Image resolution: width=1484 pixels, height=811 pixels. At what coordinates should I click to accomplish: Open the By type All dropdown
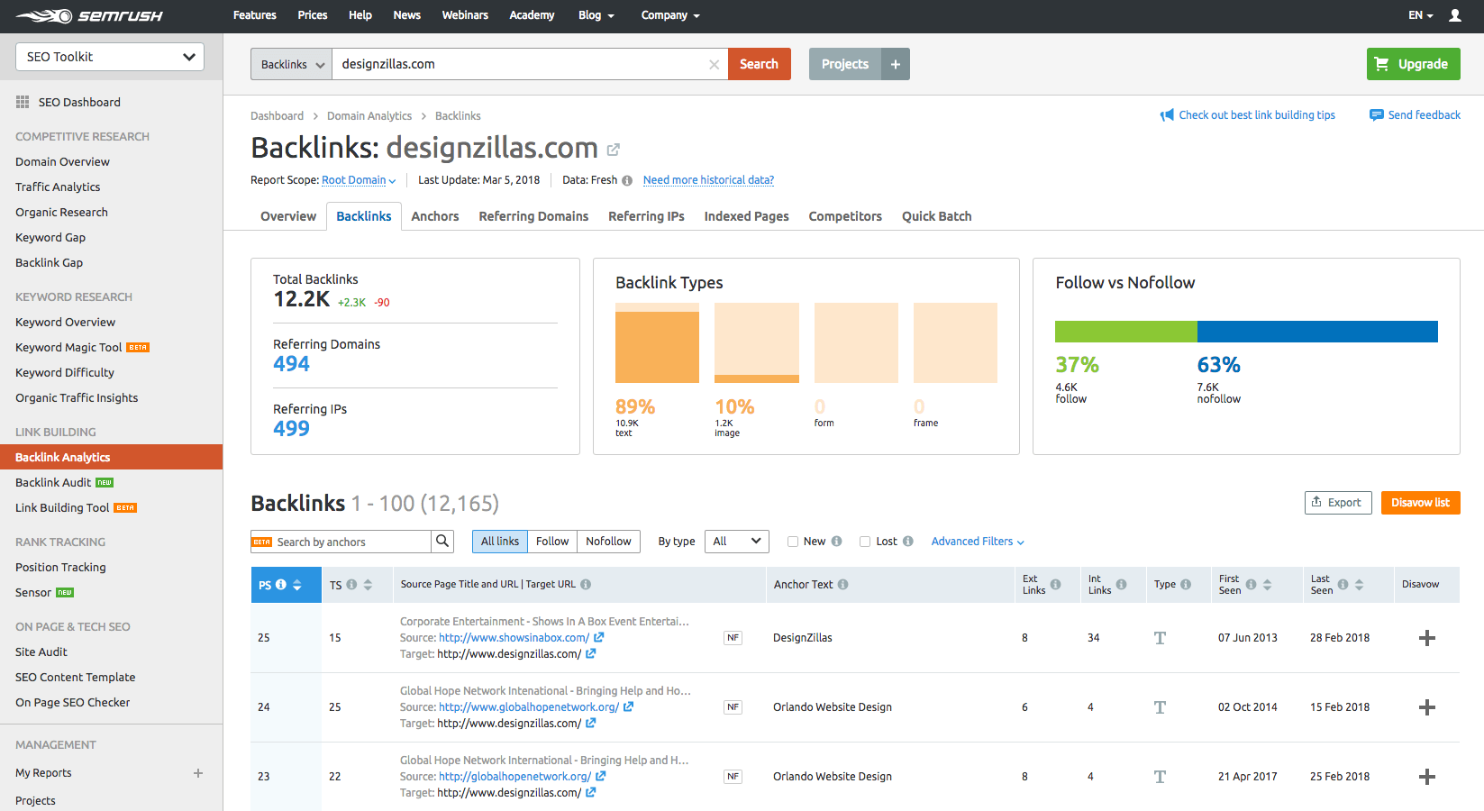coord(737,542)
